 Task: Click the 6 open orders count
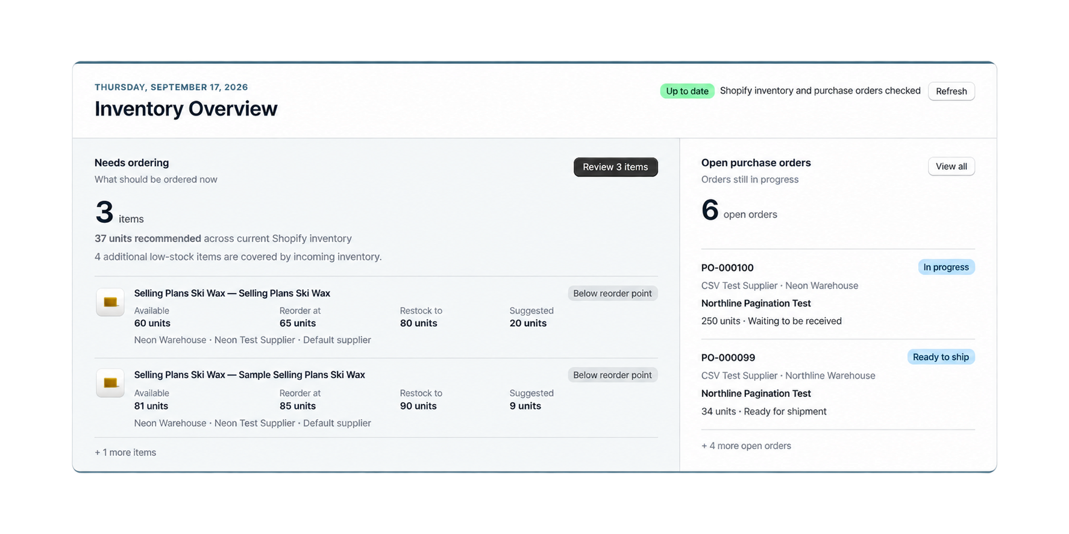739,211
